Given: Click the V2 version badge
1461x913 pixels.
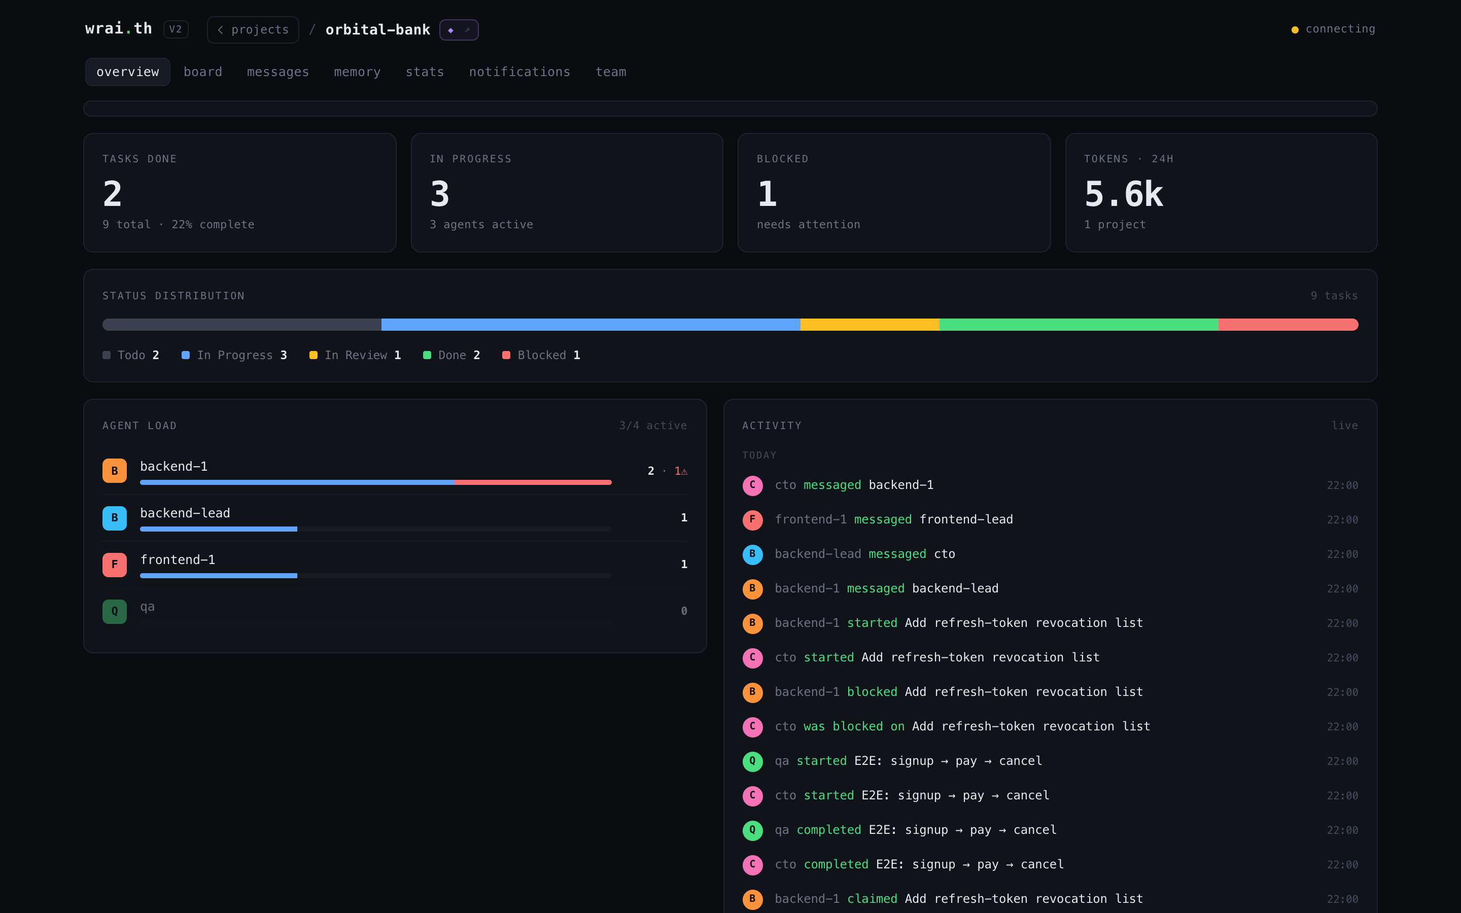Looking at the screenshot, I should point(176,29).
